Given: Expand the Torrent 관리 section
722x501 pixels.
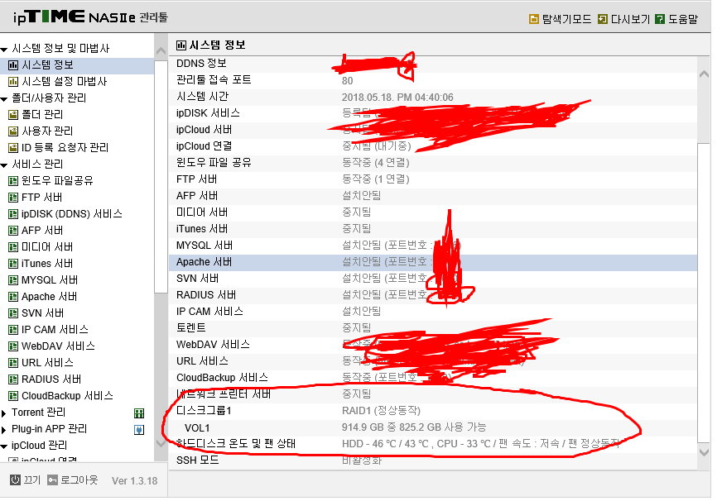Looking at the screenshot, I should point(4,413).
